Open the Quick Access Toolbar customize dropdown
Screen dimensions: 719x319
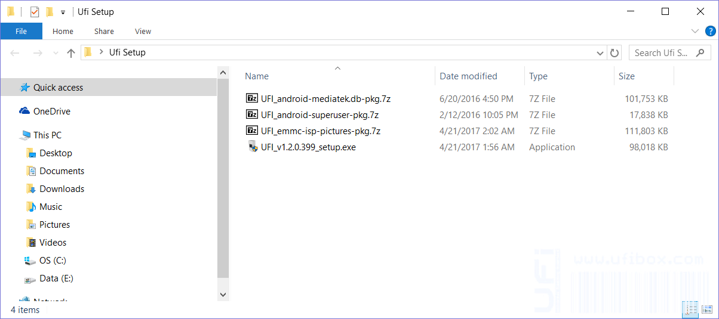point(63,13)
